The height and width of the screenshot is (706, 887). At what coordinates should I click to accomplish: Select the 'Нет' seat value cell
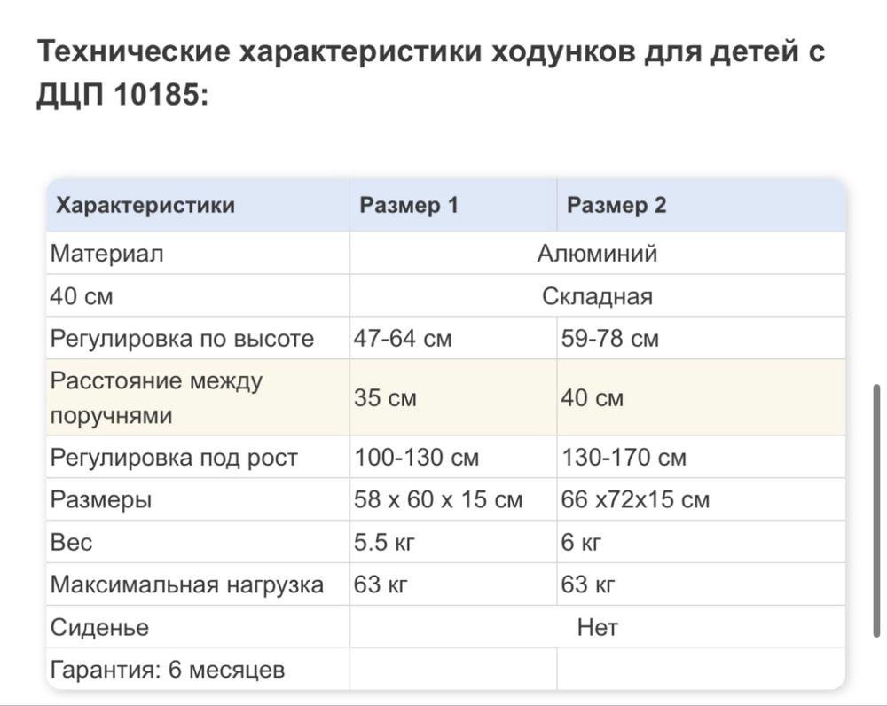click(x=597, y=627)
